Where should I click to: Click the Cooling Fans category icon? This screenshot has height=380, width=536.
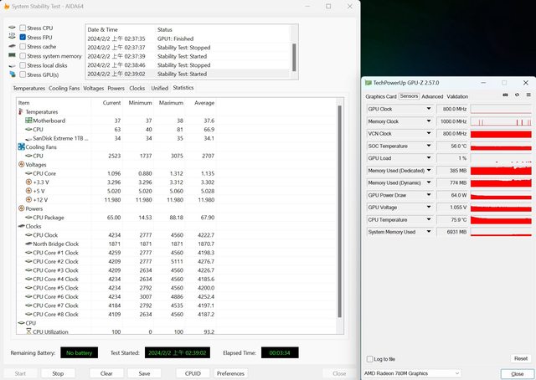pos(21,146)
